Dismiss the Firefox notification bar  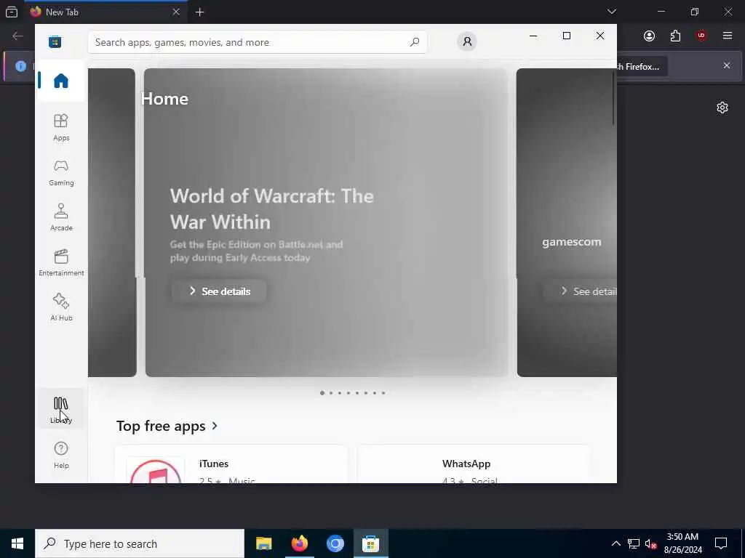coord(727,65)
